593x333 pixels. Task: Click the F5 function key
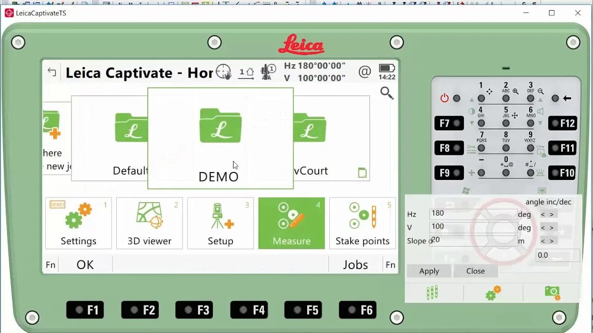[x=303, y=310]
